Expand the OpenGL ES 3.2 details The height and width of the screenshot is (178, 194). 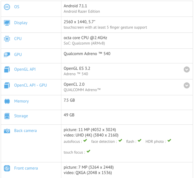click(187, 69)
